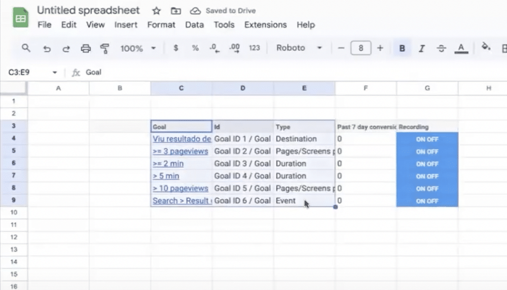Viewport: 507px width, 290px height.
Task: Open the '> 5 min' link
Action: [x=166, y=176]
